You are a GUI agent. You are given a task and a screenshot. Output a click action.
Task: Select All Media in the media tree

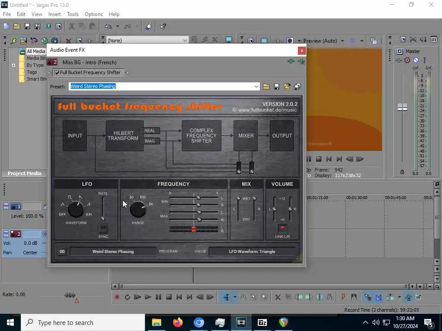click(36, 51)
